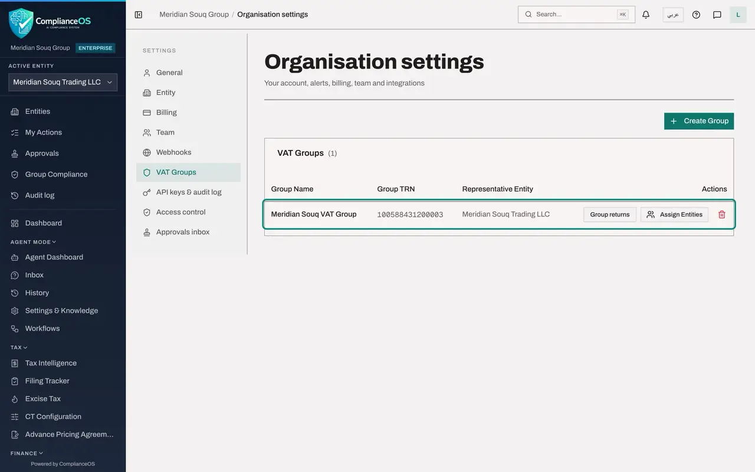Viewport: 755px width, 472px height.
Task: Open the Active Entity dropdown
Action: (63, 82)
